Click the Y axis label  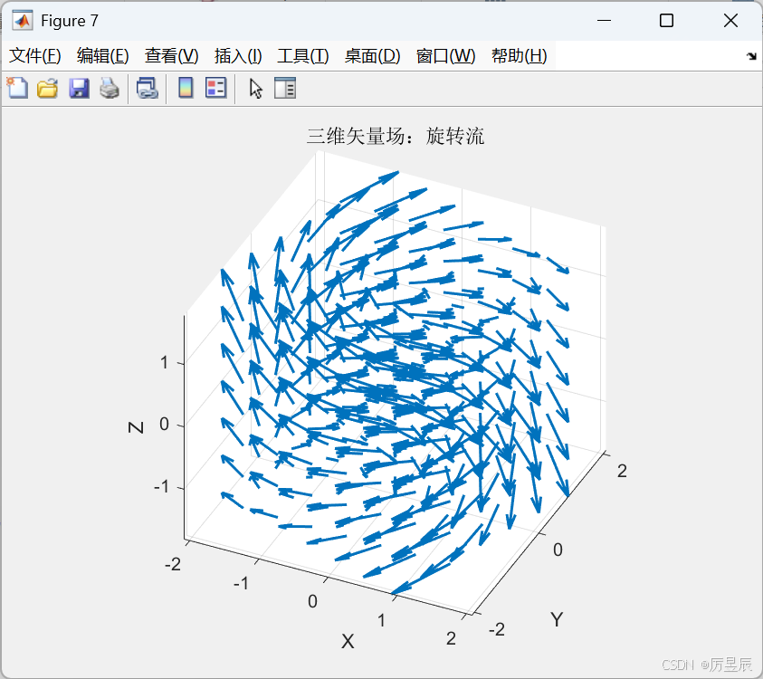(x=558, y=619)
